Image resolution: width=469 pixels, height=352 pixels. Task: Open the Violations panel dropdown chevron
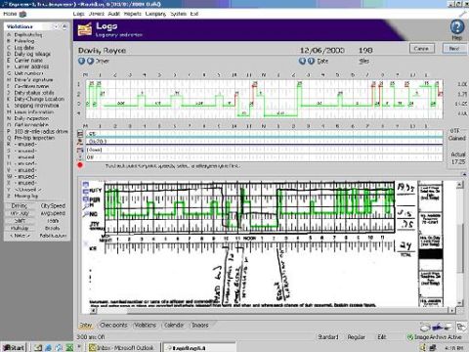tap(56, 26)
